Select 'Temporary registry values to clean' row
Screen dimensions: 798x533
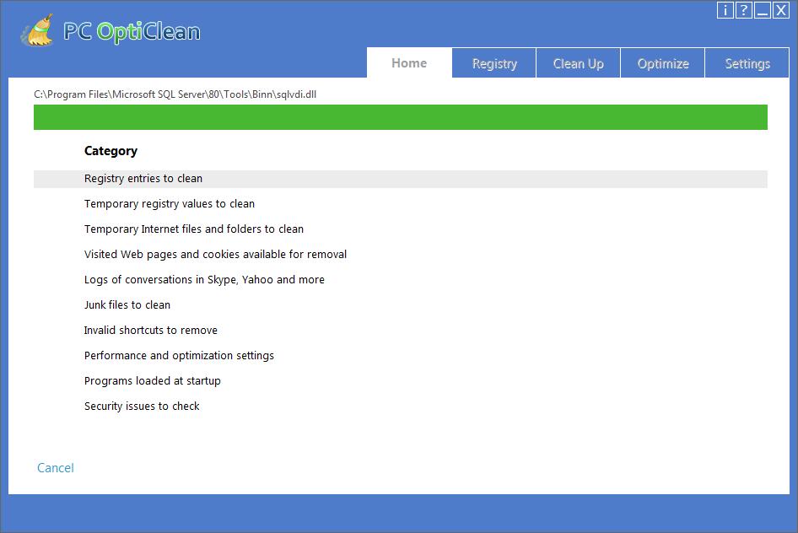(x=401, y=204)
